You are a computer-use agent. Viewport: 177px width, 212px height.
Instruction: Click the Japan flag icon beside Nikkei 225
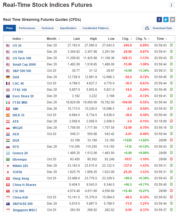8,166
